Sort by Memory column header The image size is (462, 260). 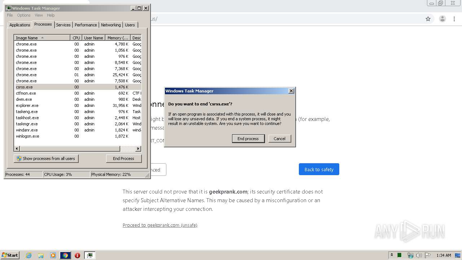point(118,38)
